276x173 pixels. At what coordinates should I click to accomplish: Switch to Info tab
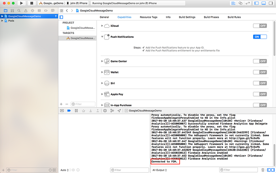[168, 17]
